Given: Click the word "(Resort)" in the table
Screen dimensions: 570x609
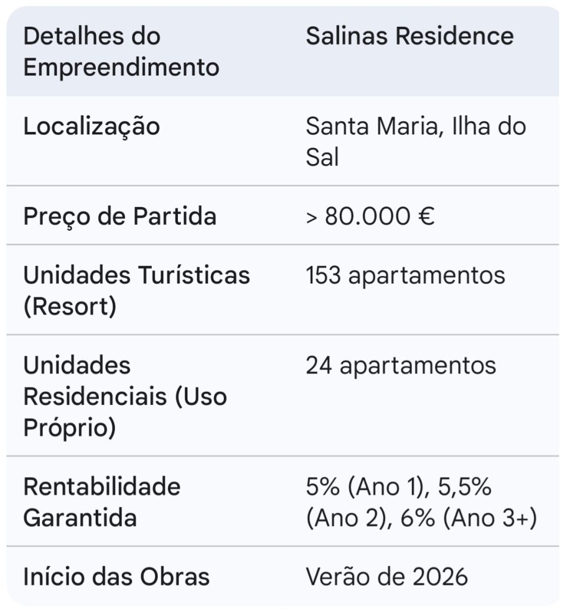Looking at the screenshot, I should [70, 307].
